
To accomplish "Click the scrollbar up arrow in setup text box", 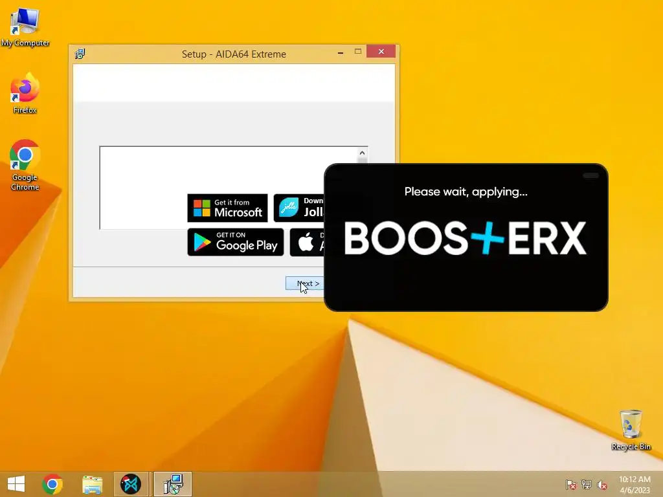I will [362, 153].
